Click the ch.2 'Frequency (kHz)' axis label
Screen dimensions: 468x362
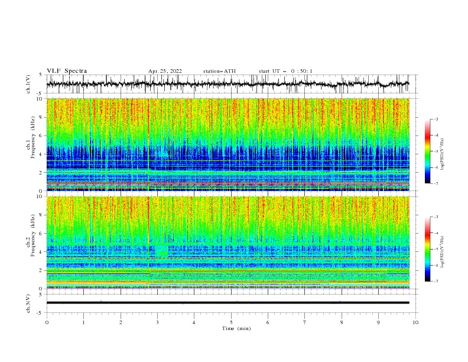tap(33, 235)
